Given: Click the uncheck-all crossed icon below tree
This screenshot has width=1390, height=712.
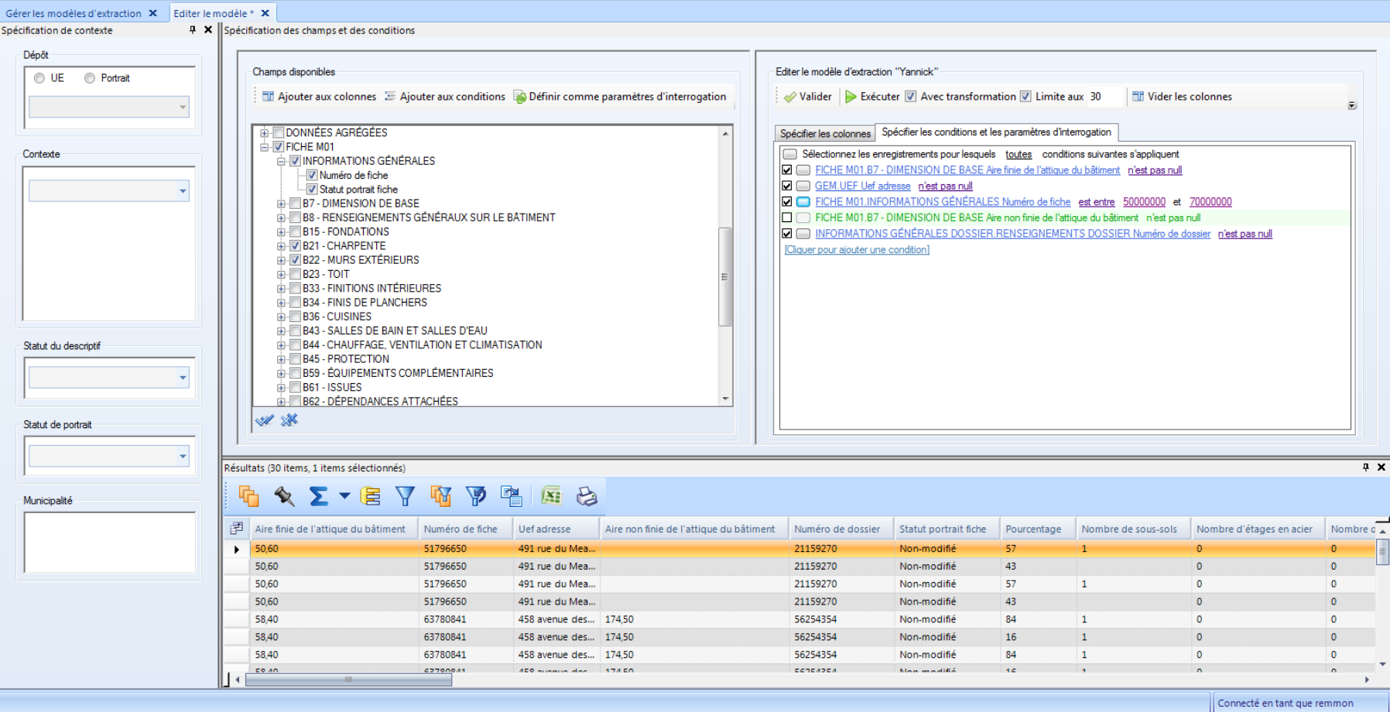Looking at the screenshot, I should coord(289,420).
